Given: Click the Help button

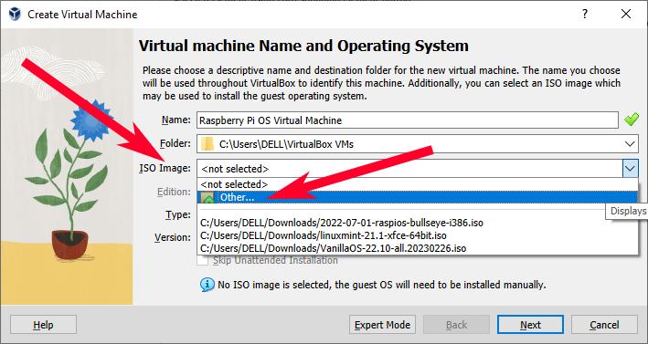Looking at the screenshot, I should click(x=43, y=325).
